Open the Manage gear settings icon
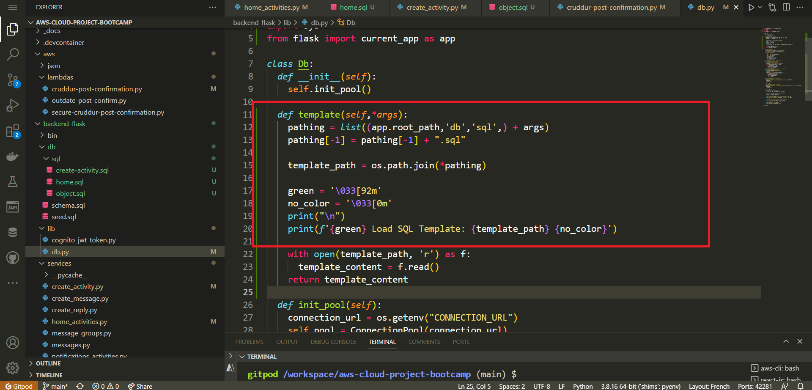 pyautogui.click(x=13, y=368)
